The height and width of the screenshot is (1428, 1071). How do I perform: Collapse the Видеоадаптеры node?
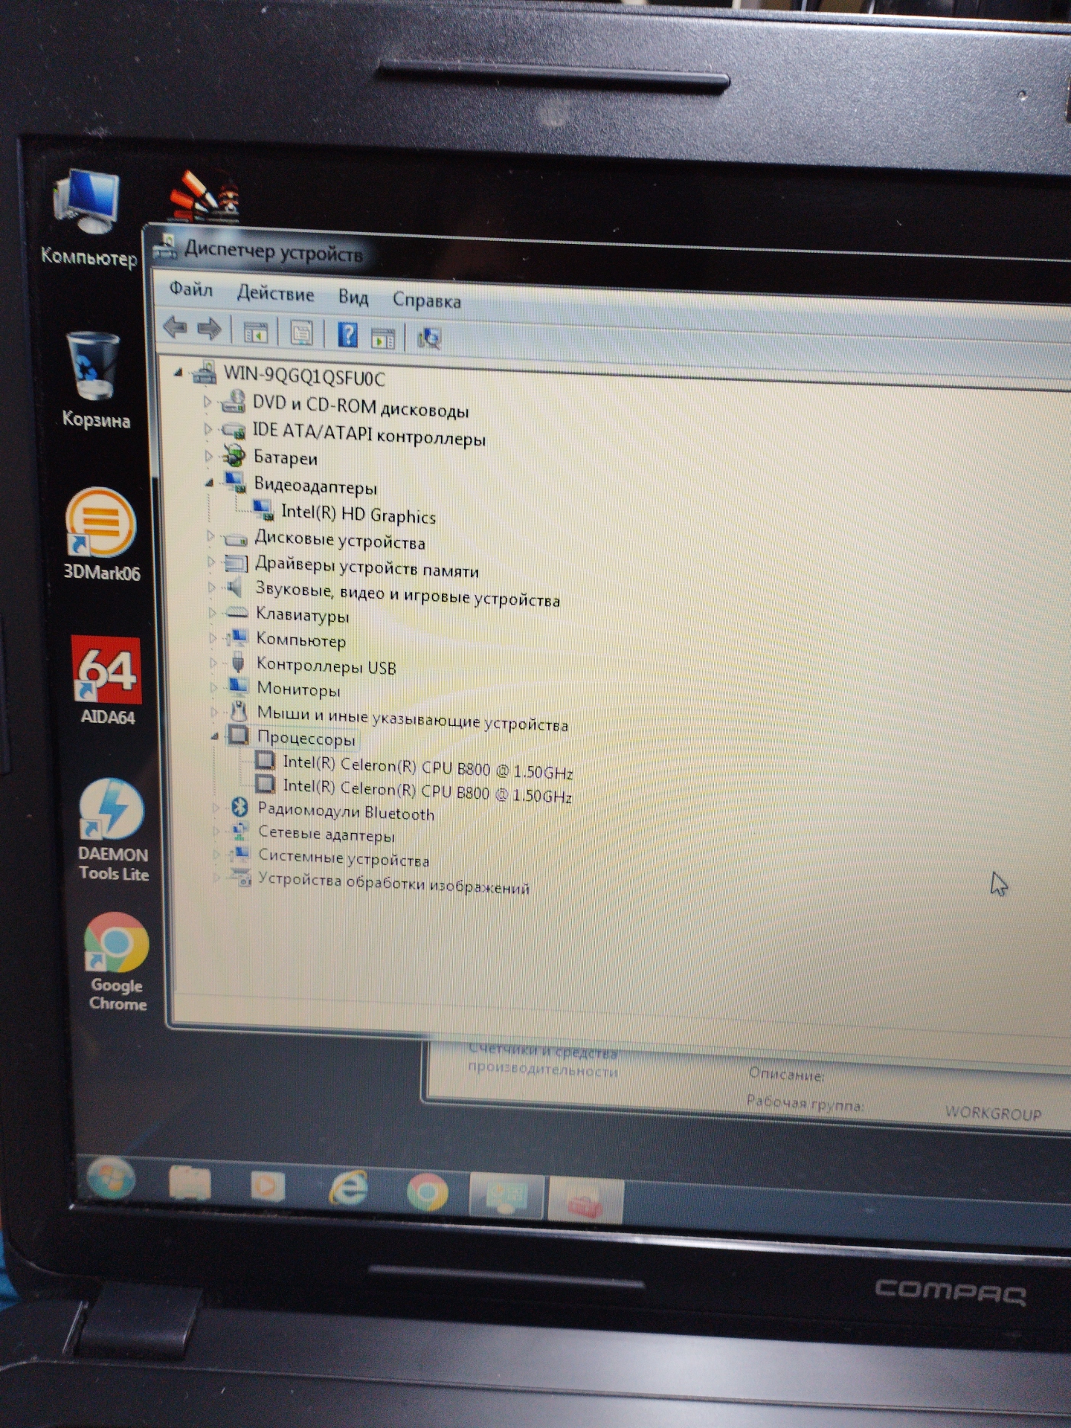tap(210, 483)
